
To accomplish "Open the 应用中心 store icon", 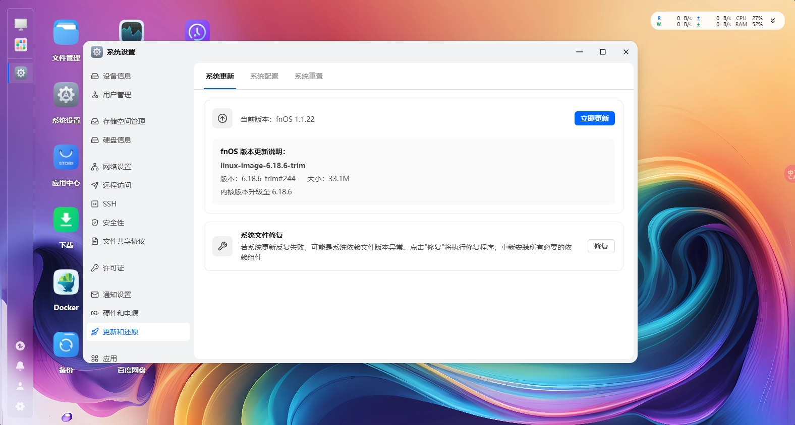I will click(x=66, y=157).
